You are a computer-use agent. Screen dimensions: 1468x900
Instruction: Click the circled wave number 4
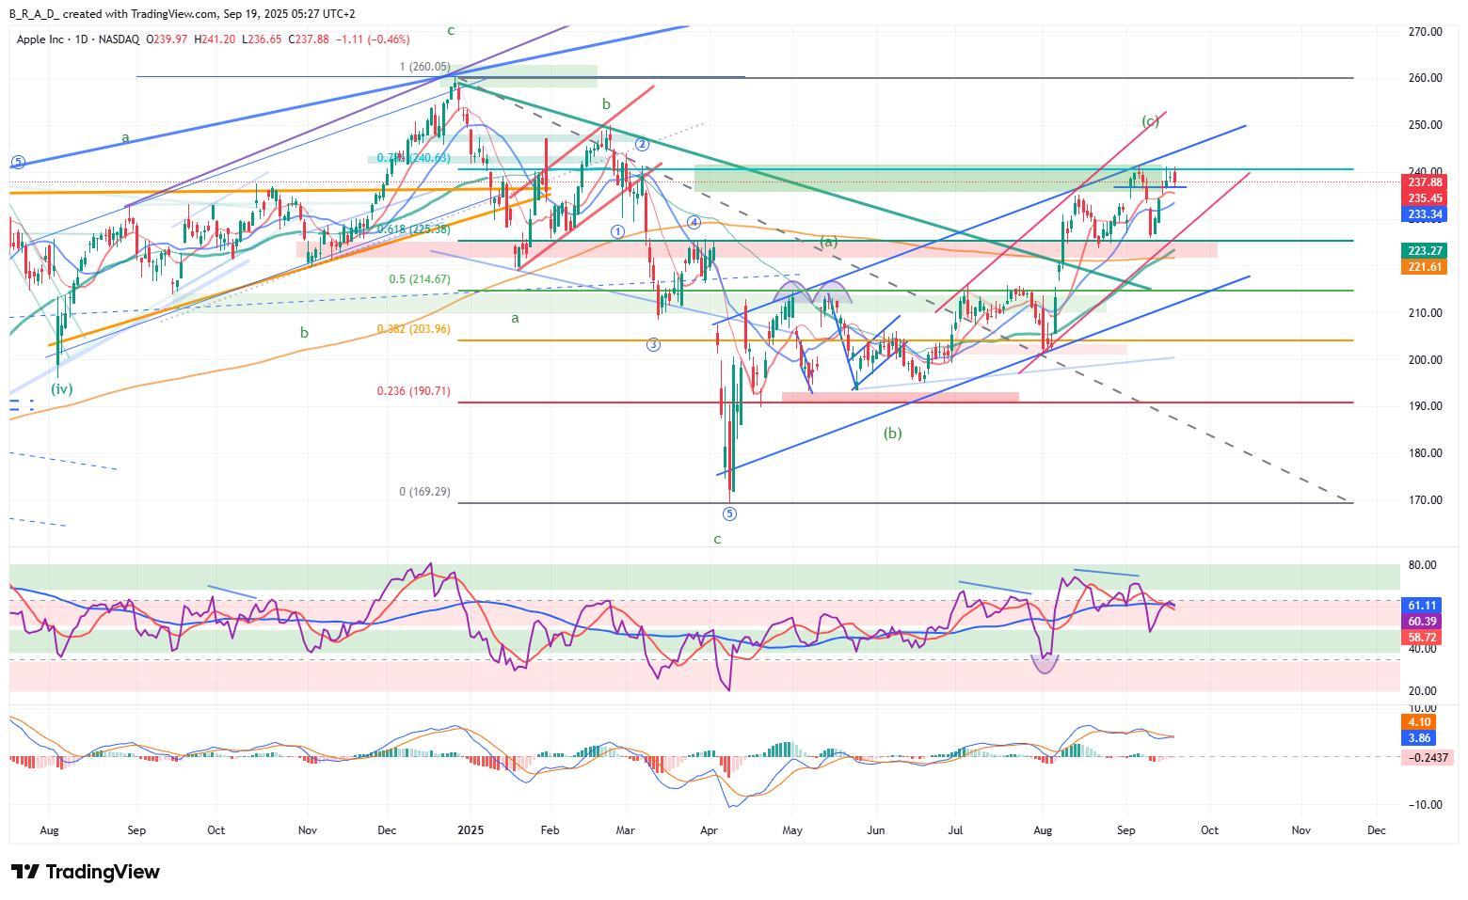click(x=694, y=222)
